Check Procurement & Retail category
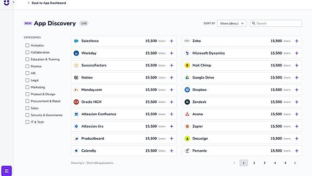 [x=27, y=101]
